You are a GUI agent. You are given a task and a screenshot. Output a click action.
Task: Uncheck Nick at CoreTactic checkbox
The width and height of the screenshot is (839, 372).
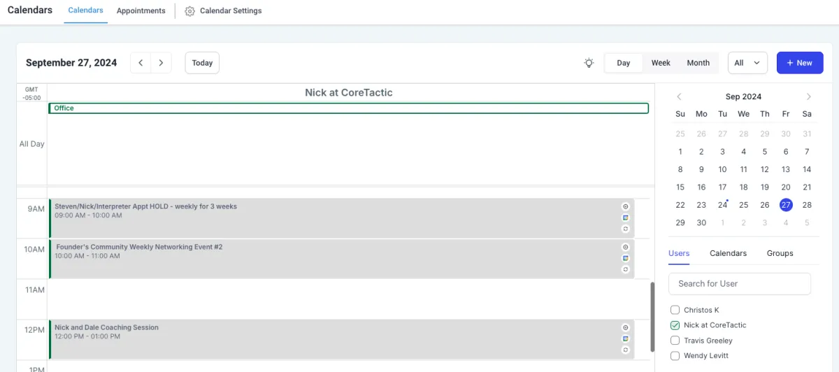point(675,325)
